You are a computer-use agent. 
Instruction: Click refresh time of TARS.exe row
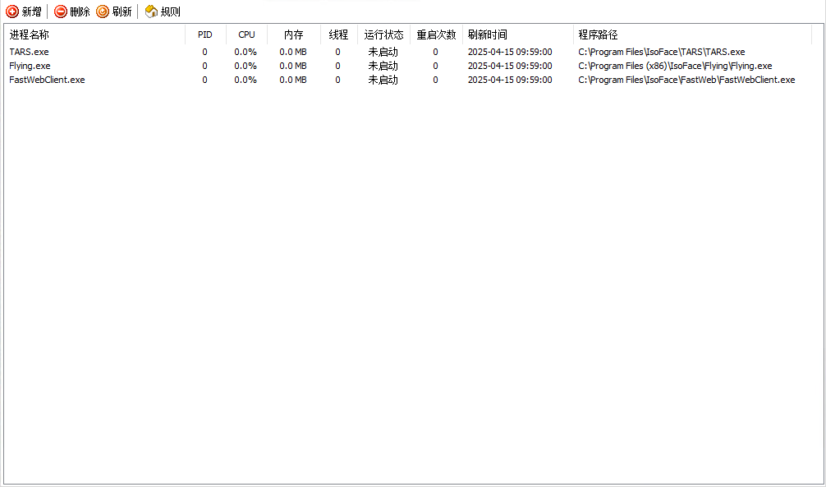[510, 53]
